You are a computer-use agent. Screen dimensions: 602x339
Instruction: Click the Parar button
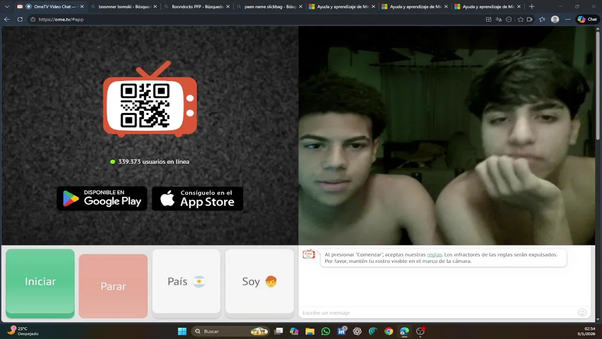[x=113, y=286]
